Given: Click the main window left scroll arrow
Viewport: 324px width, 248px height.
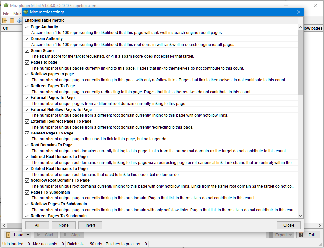Looking at the screenshot, I should (x=4, y=225).
